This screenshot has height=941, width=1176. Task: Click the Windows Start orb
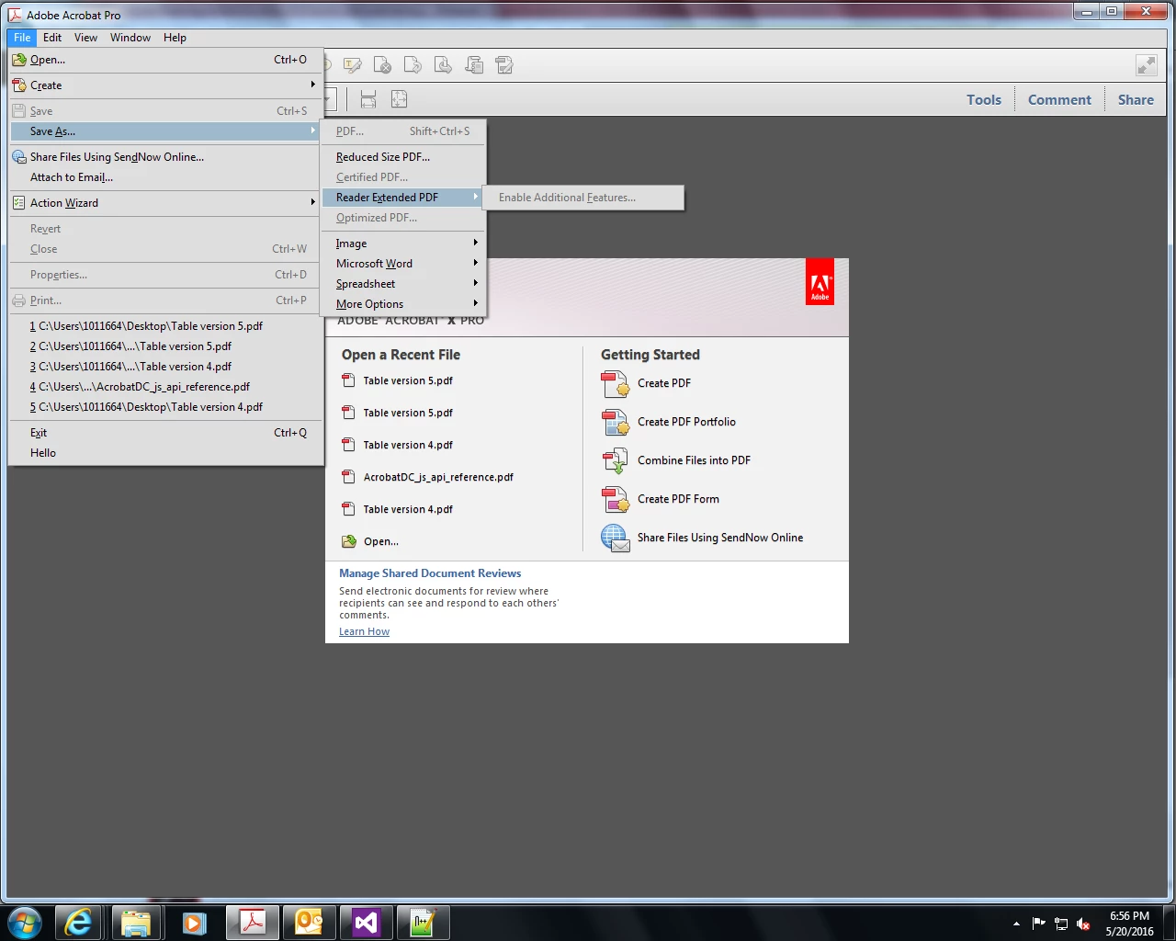tap(25, 922)
